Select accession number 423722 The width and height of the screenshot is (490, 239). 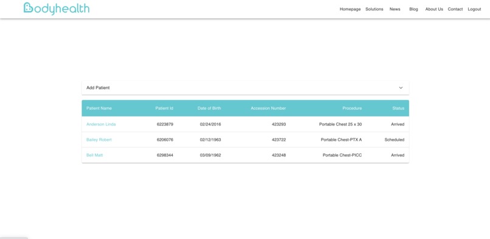tap(279, 140)
